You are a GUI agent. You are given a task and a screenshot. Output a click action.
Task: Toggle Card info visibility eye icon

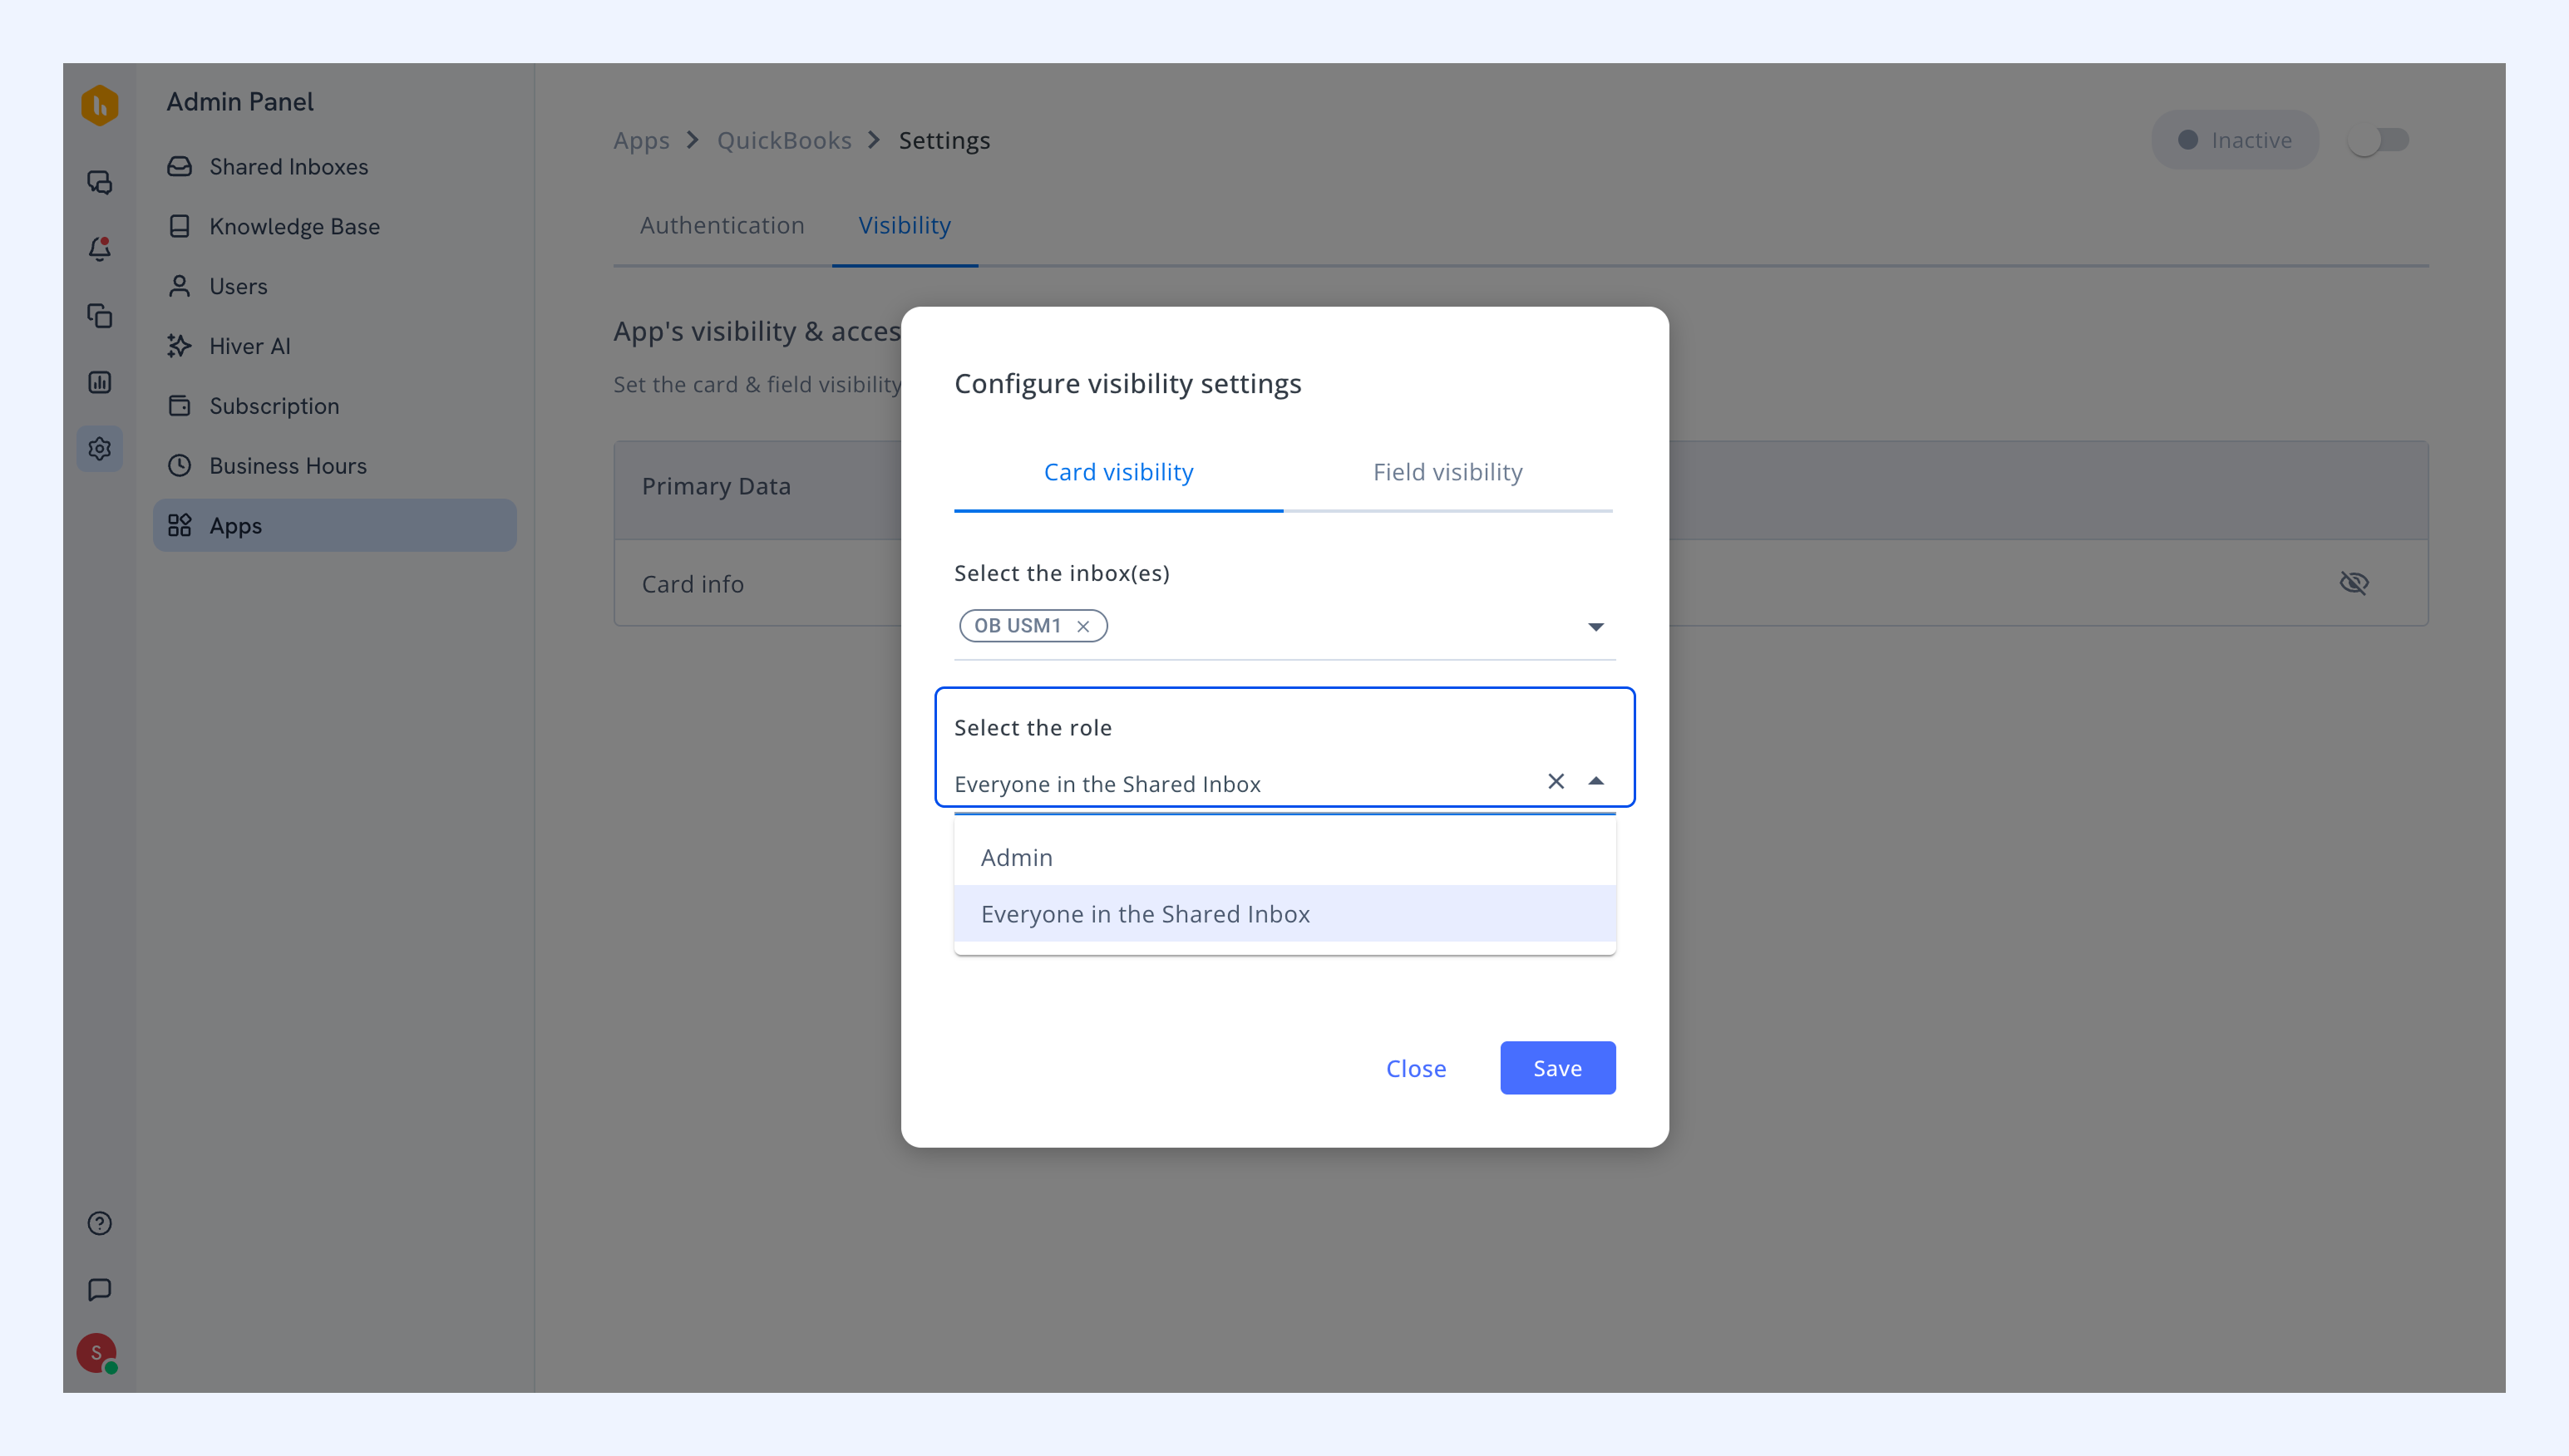pyautogui.click(x=2354, y=583)
